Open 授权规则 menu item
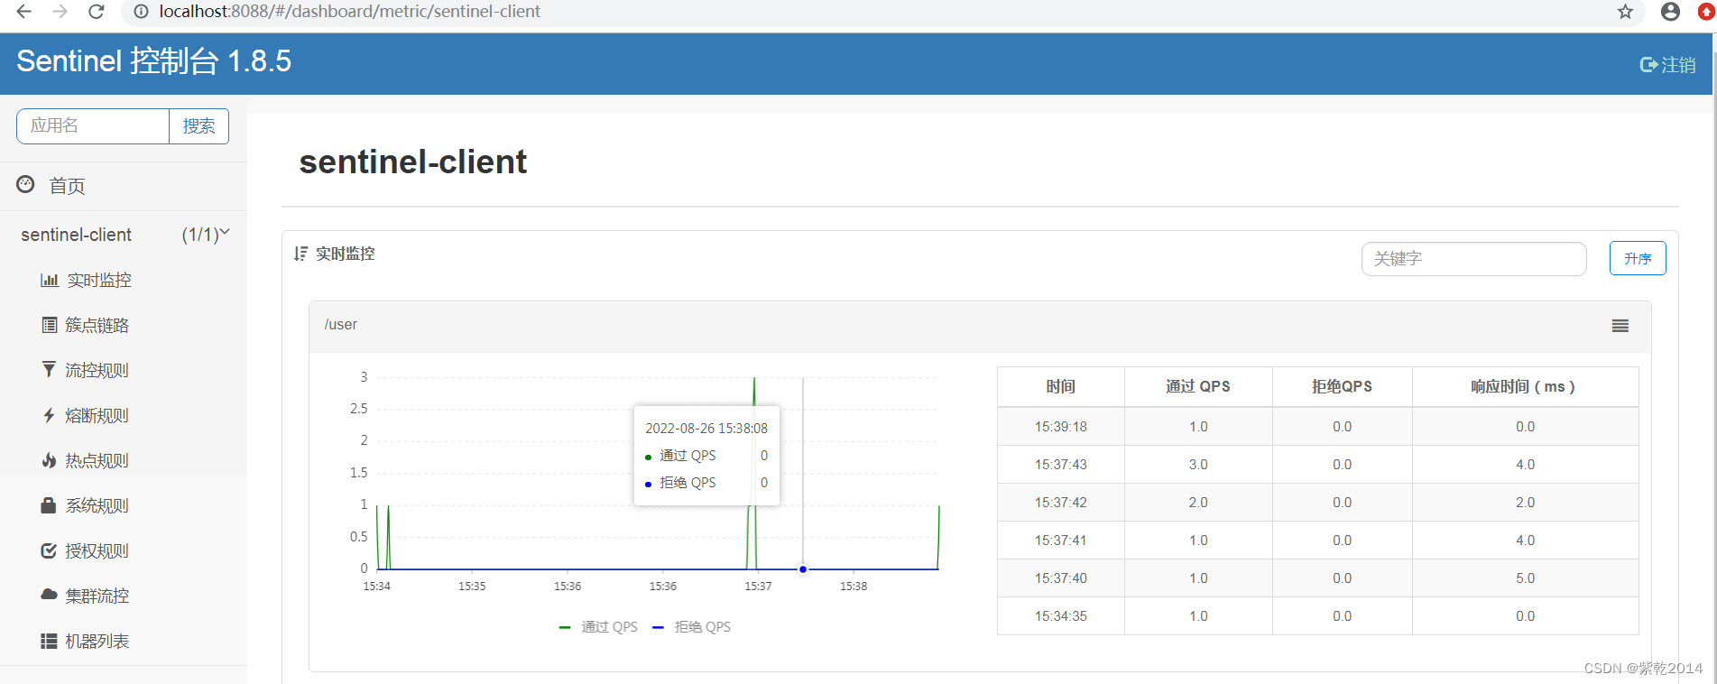The width and height of the screenshot is (1717, 684). coord(97,550)
